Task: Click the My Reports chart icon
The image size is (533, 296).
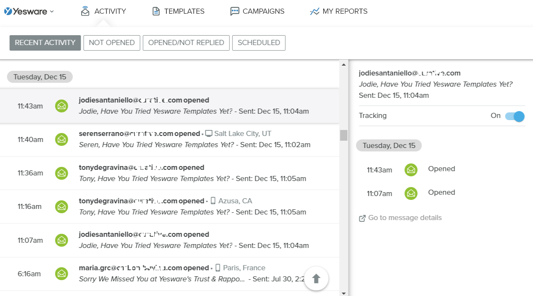Action: 314,11
